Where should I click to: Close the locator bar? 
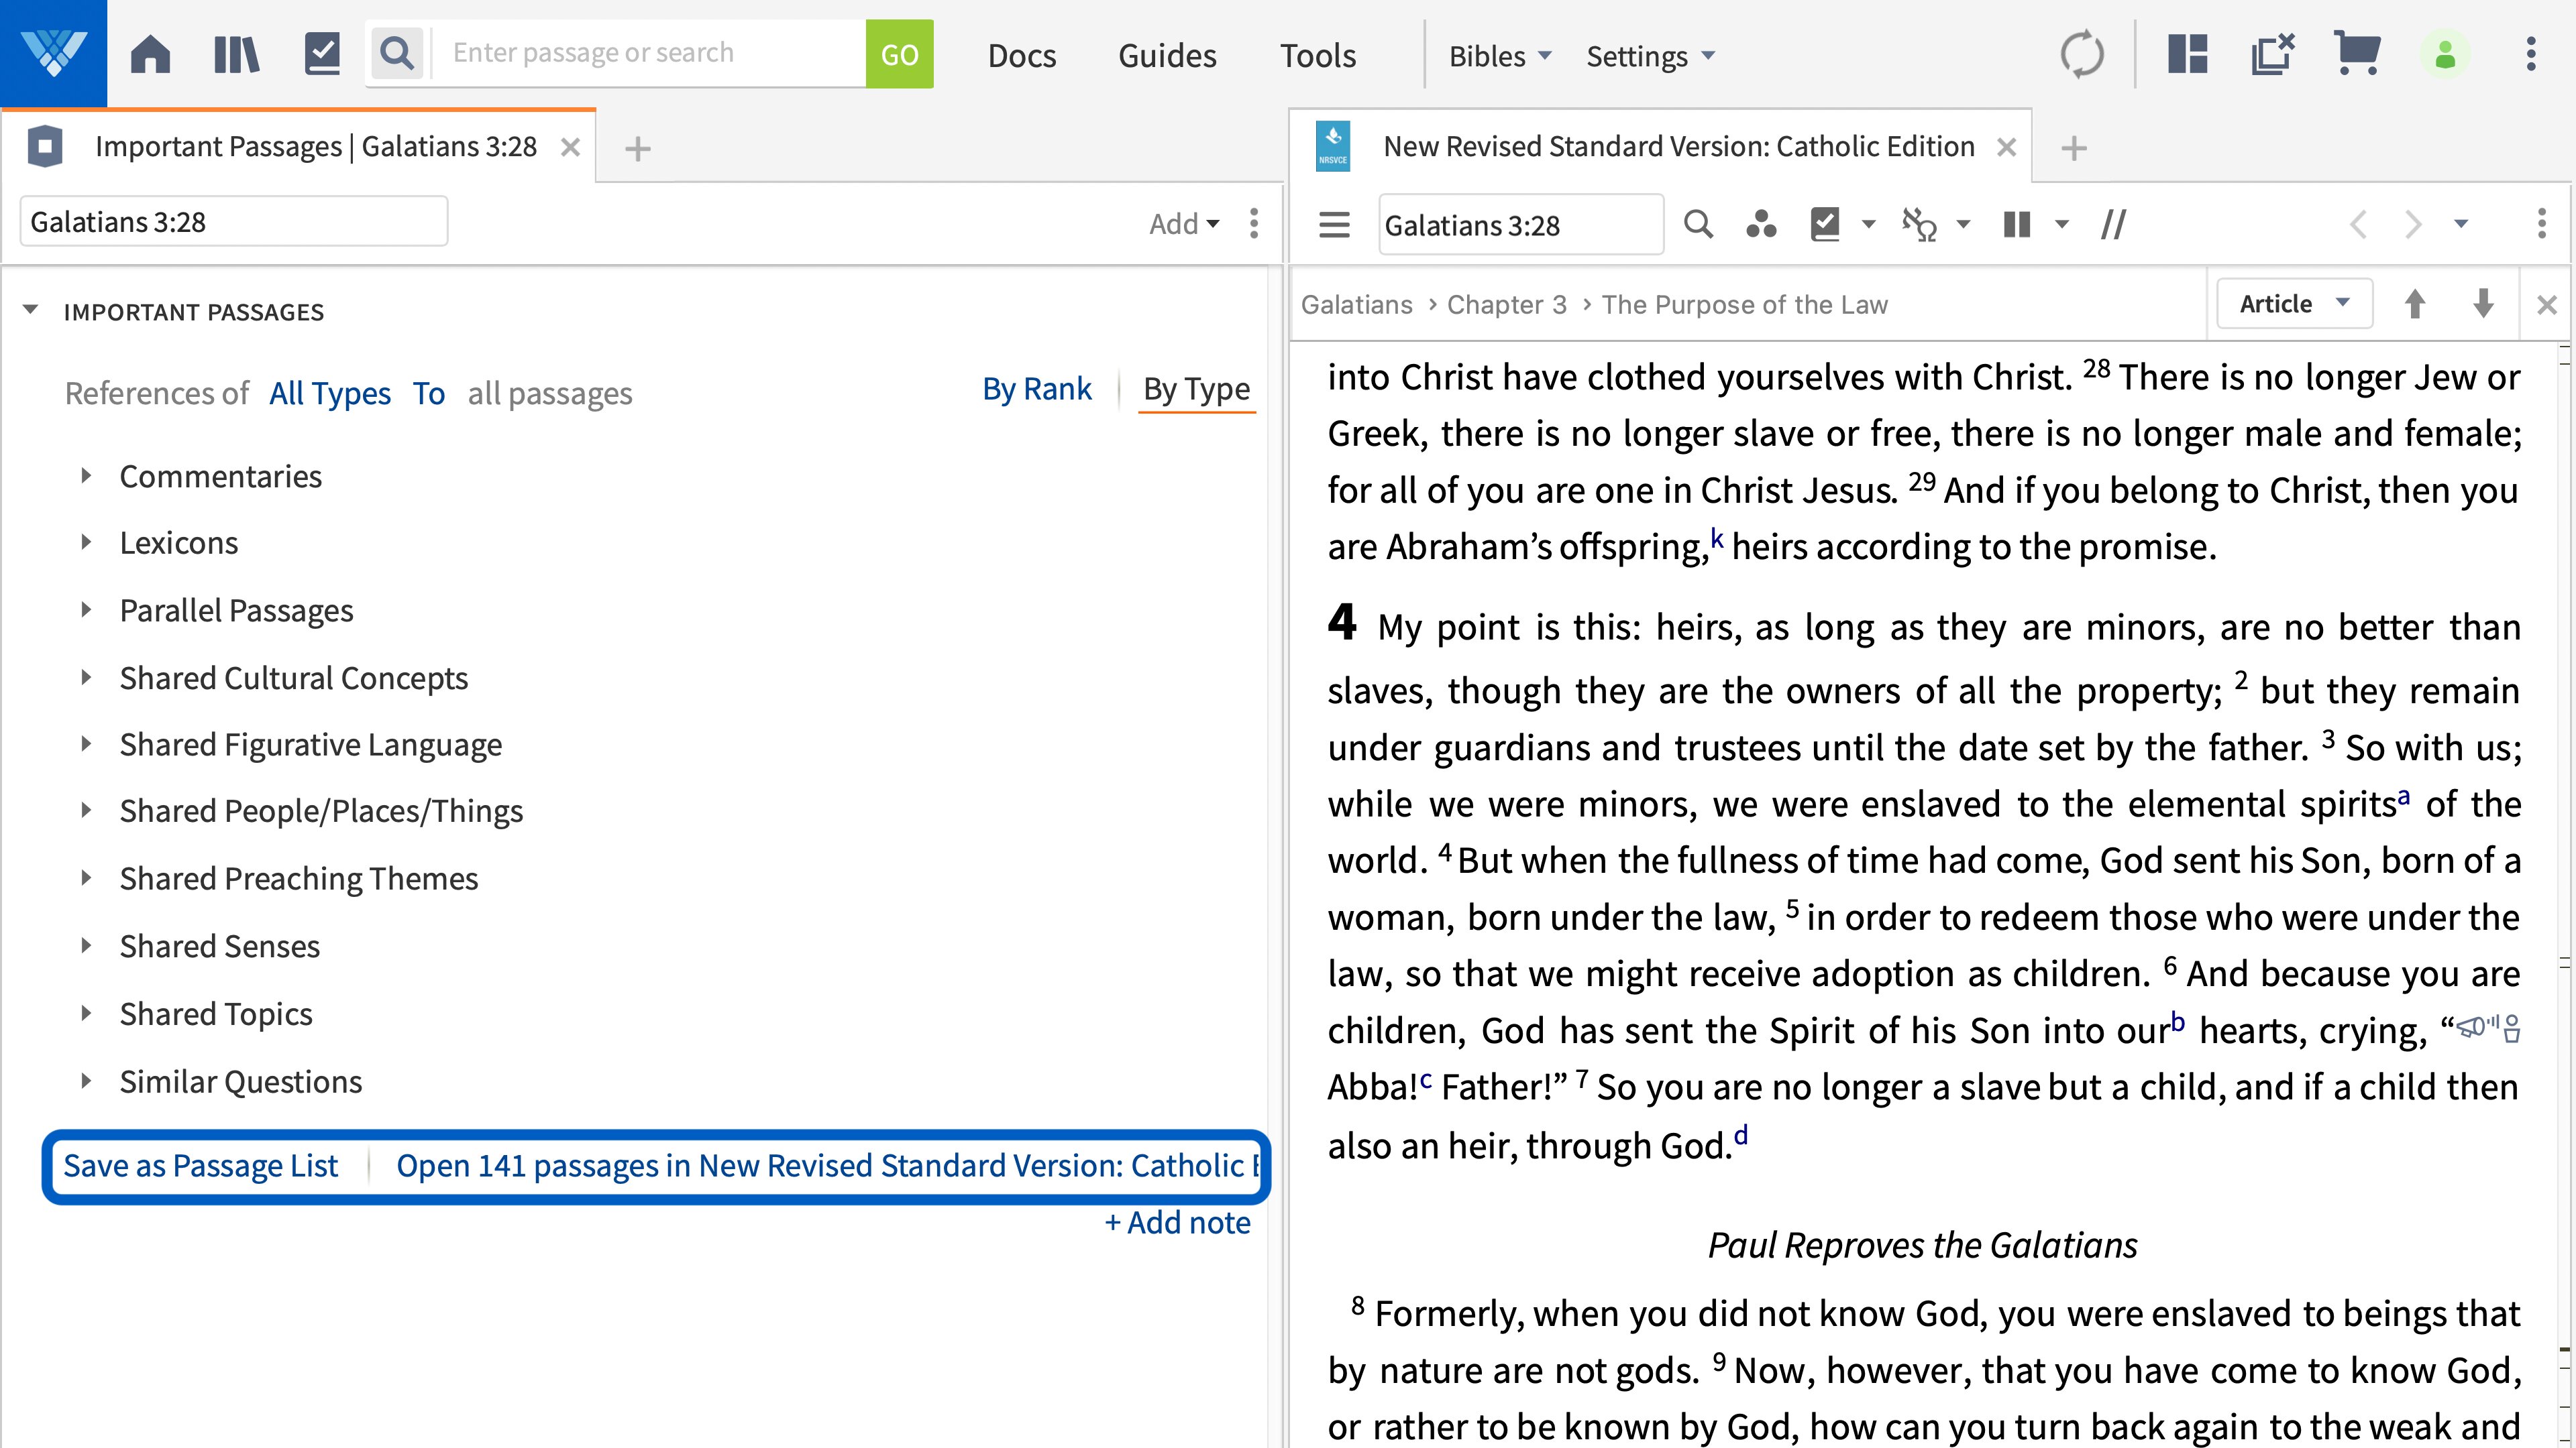pyautogui.click(x=2546, y=305)
